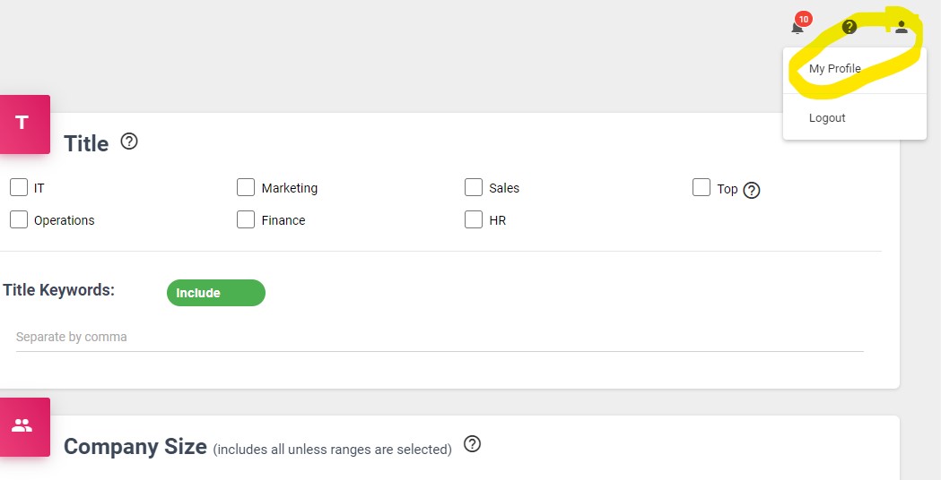941x480 pixels.
Task: Click the pink T Title section badge
Action: point(22,124)
